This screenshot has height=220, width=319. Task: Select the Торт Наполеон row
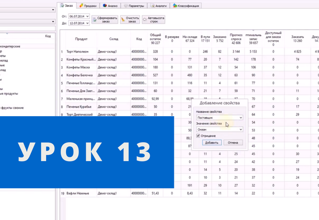pyautogui.click(x=189, y=51)
